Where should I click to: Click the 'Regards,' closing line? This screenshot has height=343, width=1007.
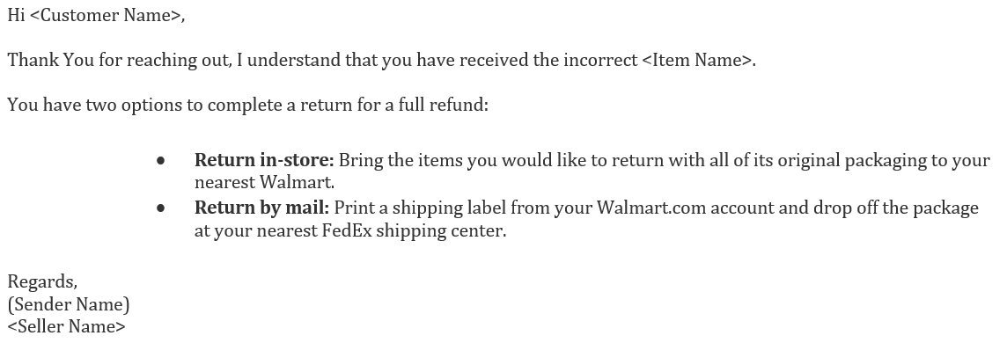42,282
